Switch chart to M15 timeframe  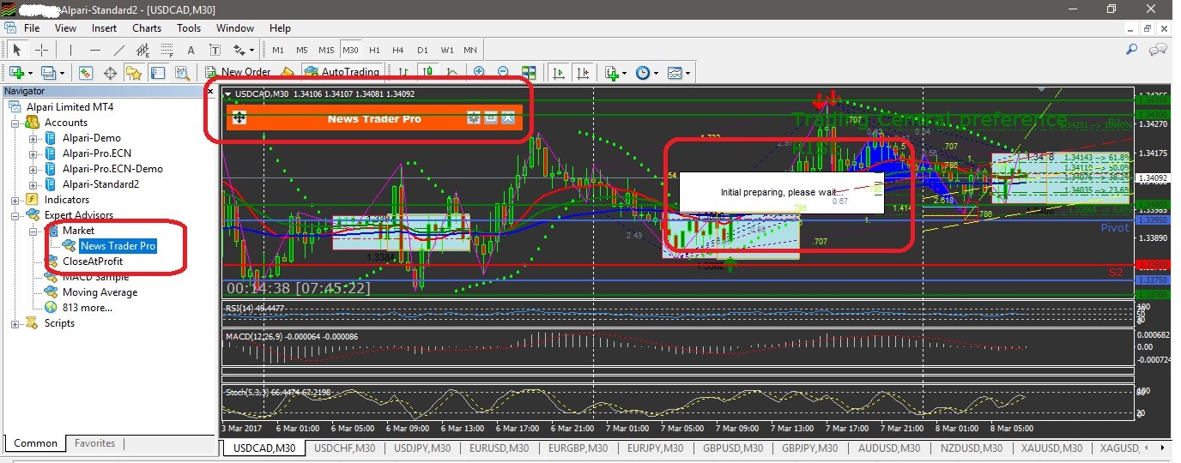[x=326, y=50]
